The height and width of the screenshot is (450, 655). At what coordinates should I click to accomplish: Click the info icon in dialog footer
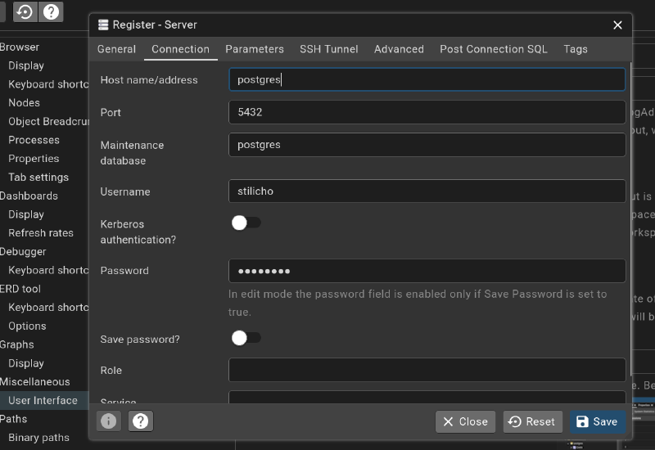point(109,421)
